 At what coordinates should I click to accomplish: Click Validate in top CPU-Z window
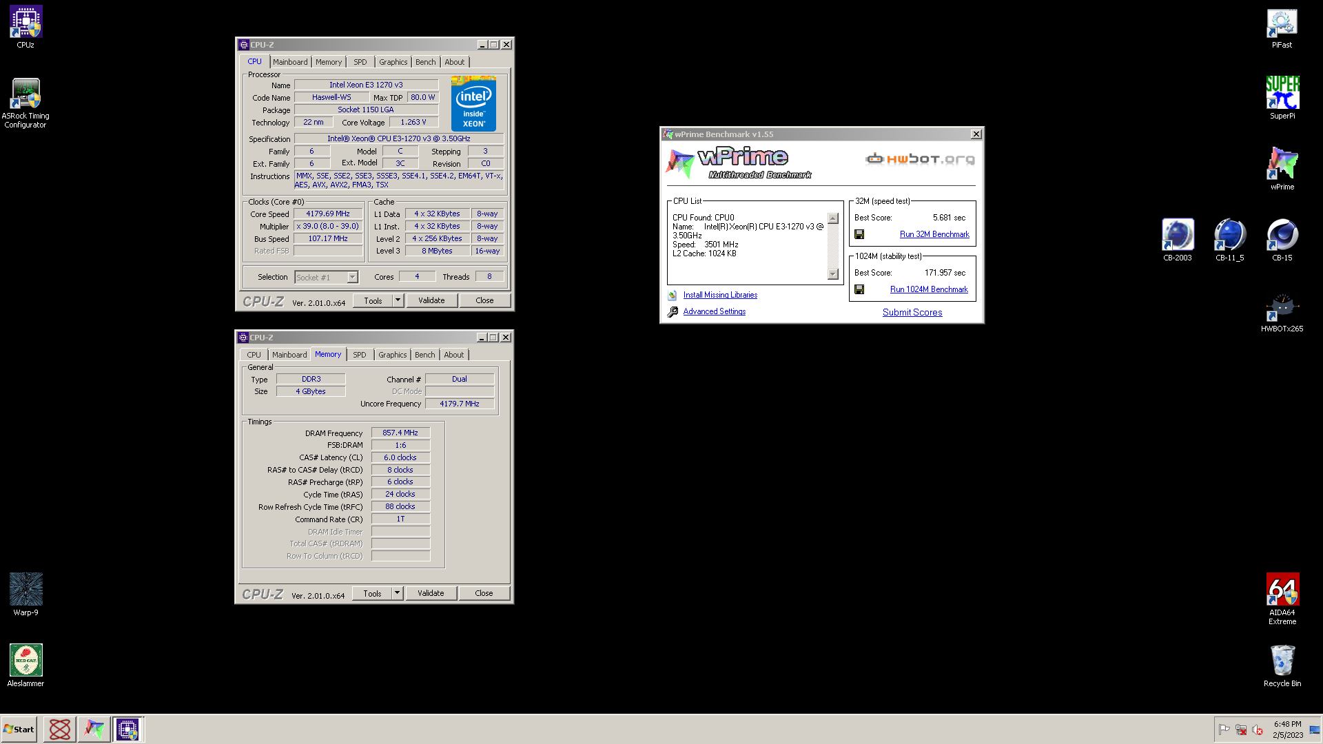431,300
